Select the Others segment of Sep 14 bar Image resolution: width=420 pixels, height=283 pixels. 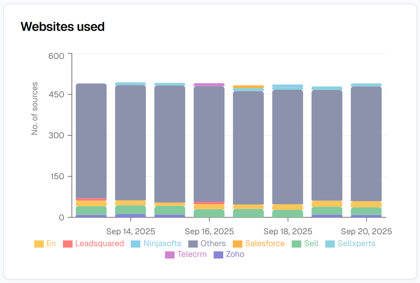[x=131, y=142]
